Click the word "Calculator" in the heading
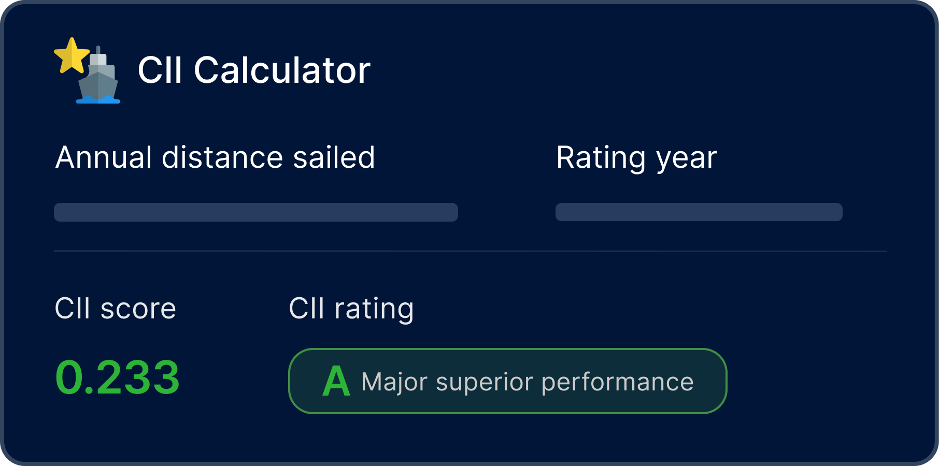The height and width of the screenshot is (466, 939). pyautogui.click(x=282, y=70)
